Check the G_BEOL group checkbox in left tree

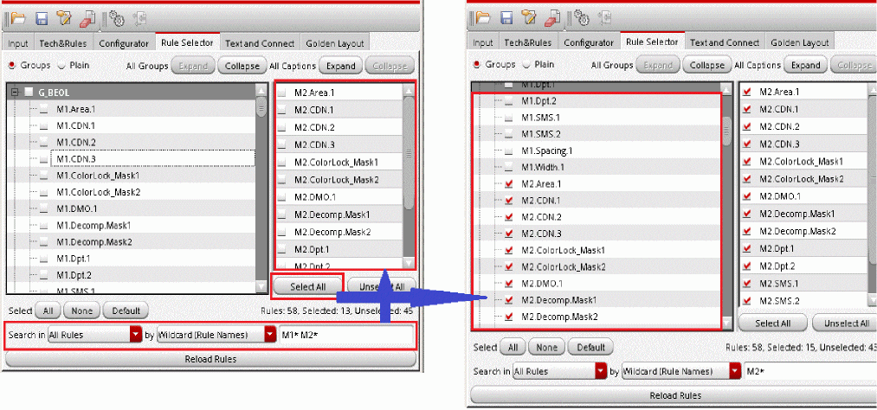click(29, 93)
